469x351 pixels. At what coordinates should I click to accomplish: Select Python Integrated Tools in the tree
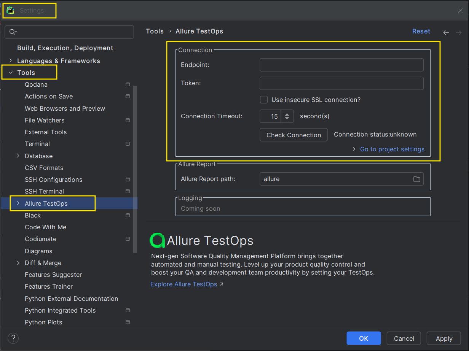coord(60,310)
